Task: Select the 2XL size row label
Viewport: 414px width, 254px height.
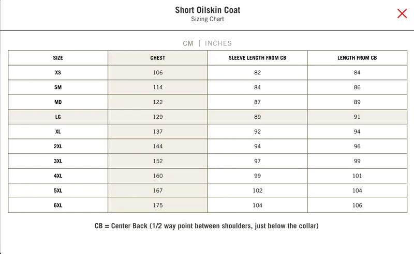Action: coord(58,147)
